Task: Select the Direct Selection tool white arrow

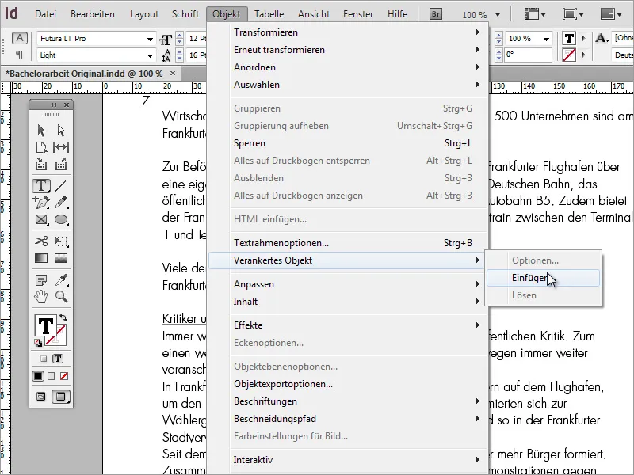Action: pyautogui.click(x=61, y=131)
